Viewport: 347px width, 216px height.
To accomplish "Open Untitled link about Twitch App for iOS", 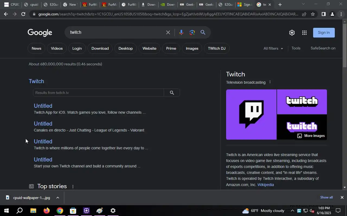I will (x=43, y=106).
